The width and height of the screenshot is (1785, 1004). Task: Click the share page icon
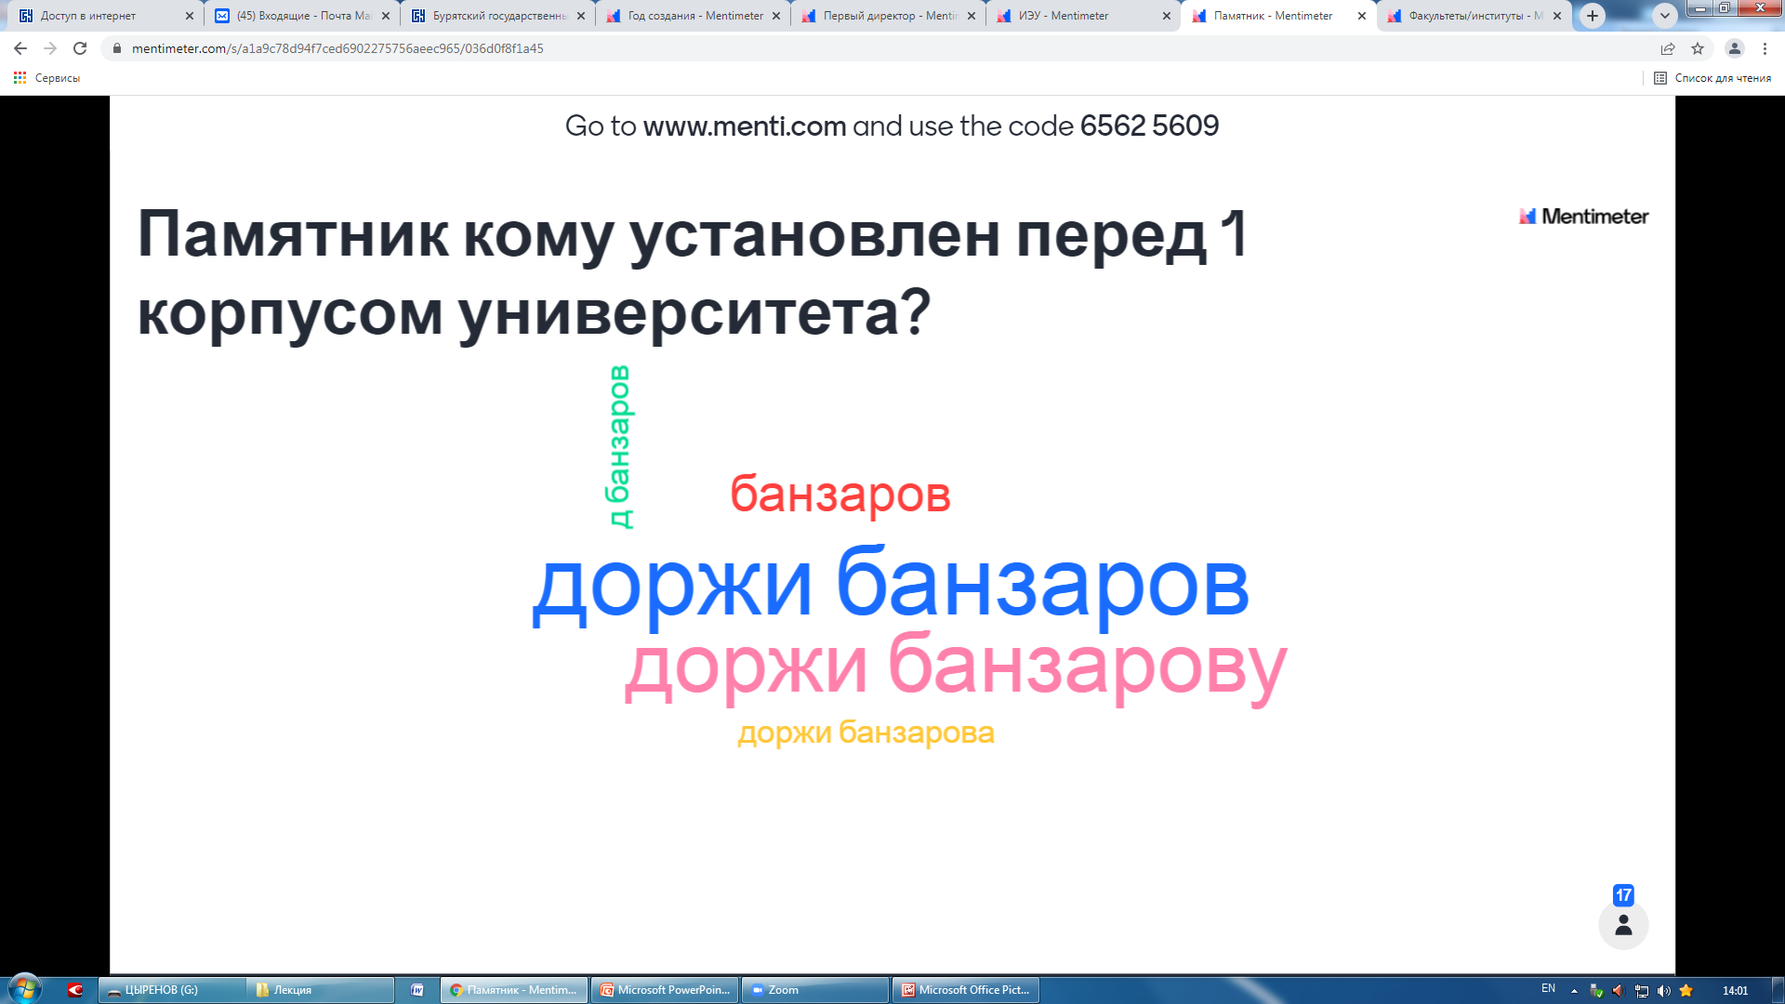click(1668, 48)
